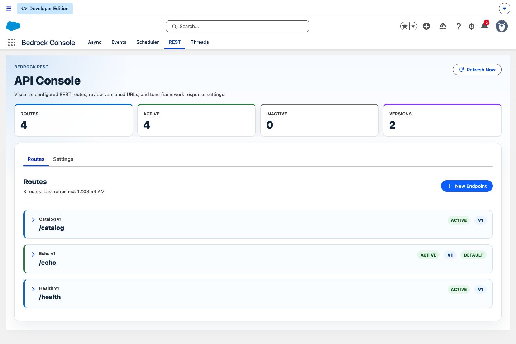Click the 'Catalog v1' route label
Image resolution: width=516 pixels, height=344 pixels.
(x=50, y=219)
